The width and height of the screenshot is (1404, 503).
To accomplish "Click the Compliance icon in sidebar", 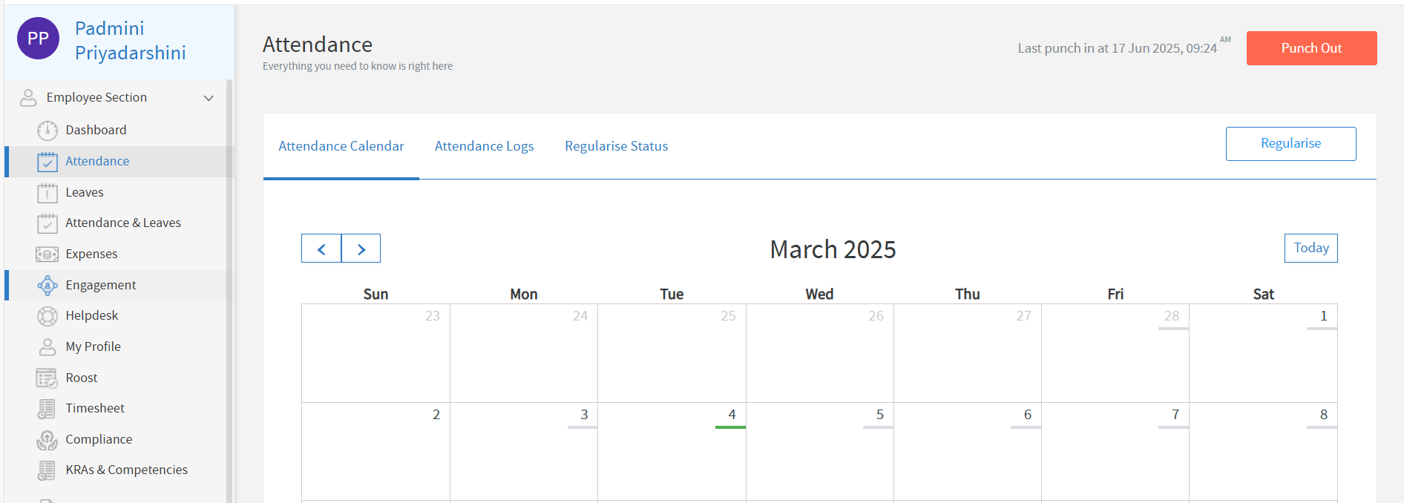I will pyautogui.click(x=47, y=440).
